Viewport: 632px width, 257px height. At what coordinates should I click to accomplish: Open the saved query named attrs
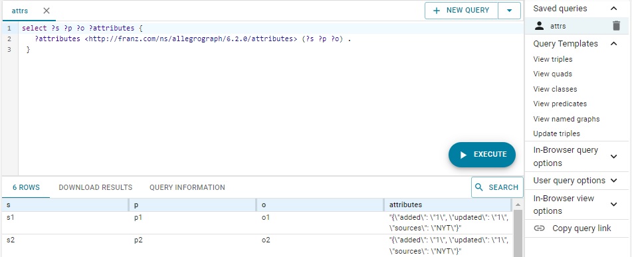[x=558, y=26]
